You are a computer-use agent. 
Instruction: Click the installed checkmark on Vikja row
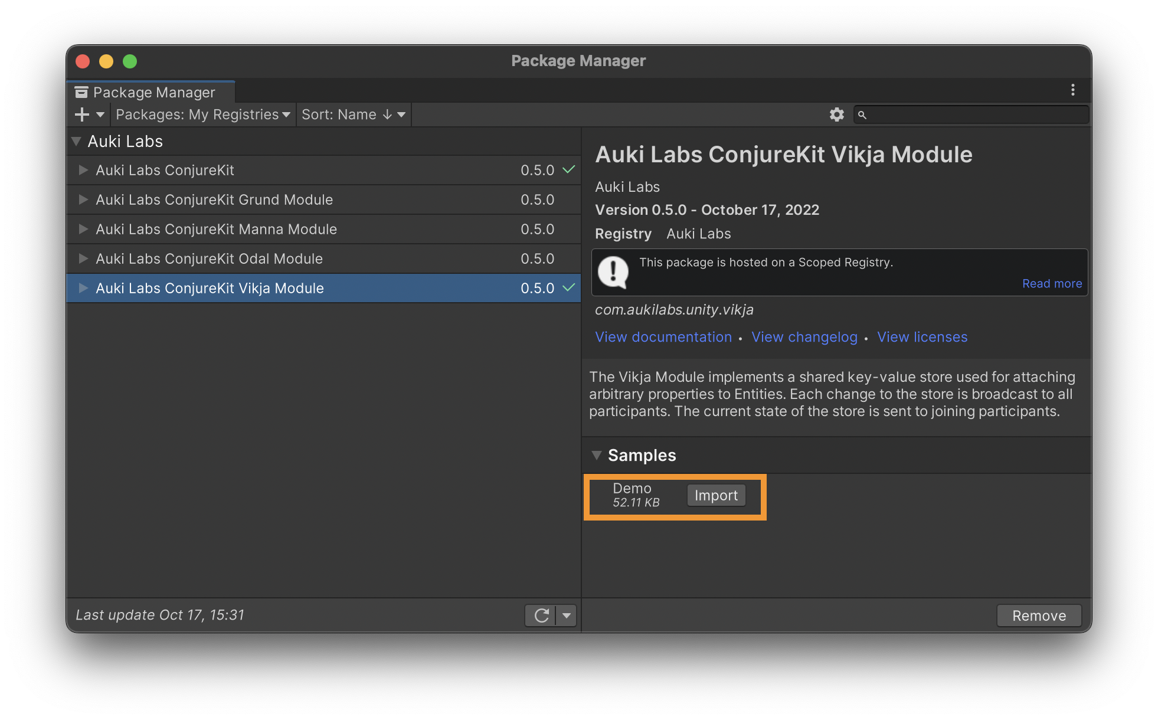[568, 288]
